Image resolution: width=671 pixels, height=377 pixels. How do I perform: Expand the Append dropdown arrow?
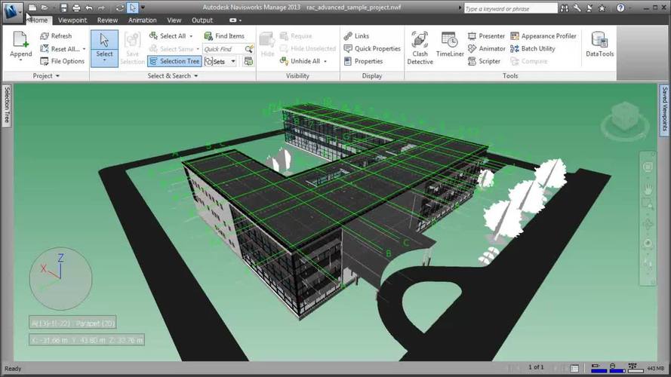(x=20, y=60)
